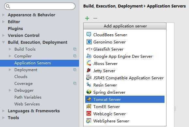Click the WebSphere Server globe icon
This screenshot has width=189, height=127.
(89, 121)
